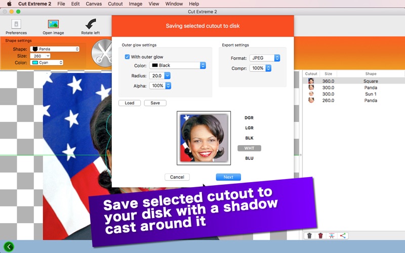Toggle the With outer glow checkbox

point(127,57)
